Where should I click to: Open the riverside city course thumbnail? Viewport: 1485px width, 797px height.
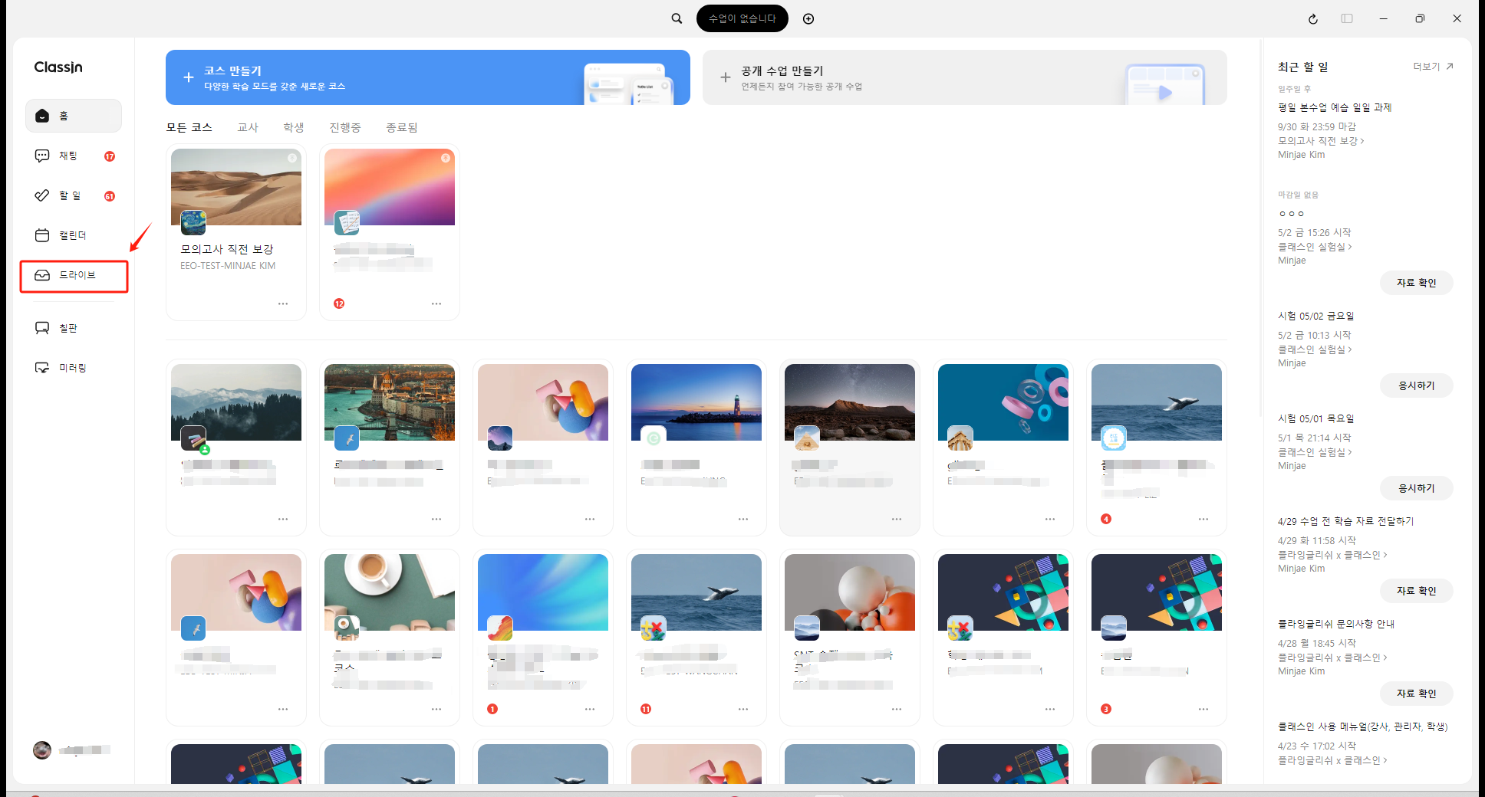tap(390, 402)
